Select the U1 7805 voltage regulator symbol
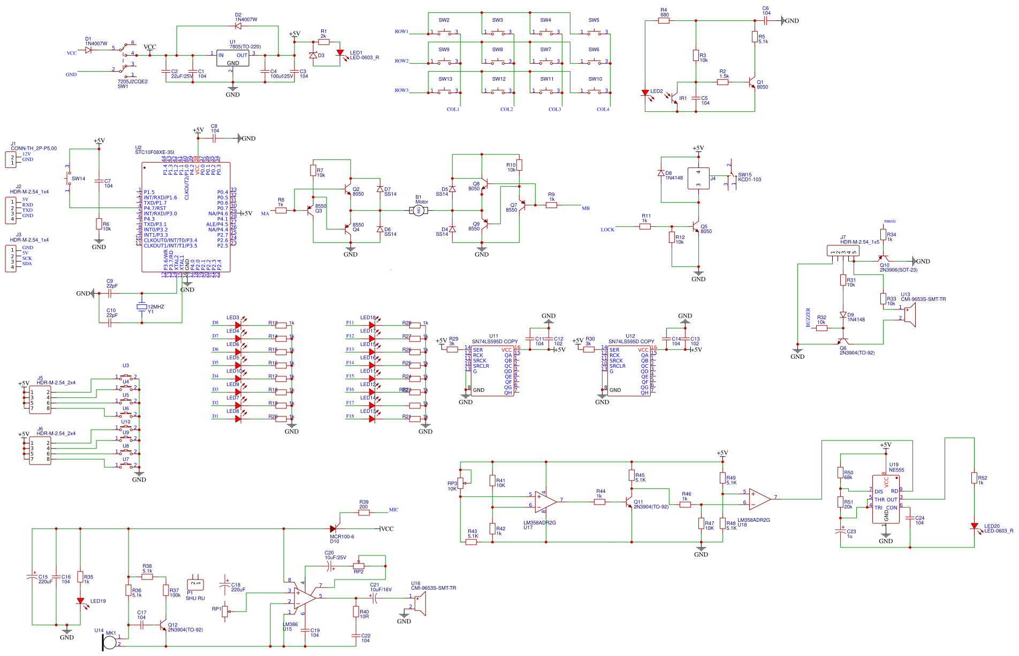 233,58
